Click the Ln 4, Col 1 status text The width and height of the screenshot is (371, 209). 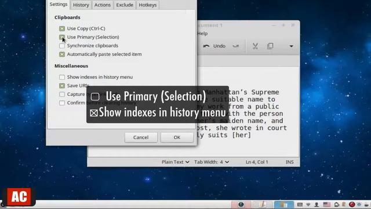click(257, 162)
